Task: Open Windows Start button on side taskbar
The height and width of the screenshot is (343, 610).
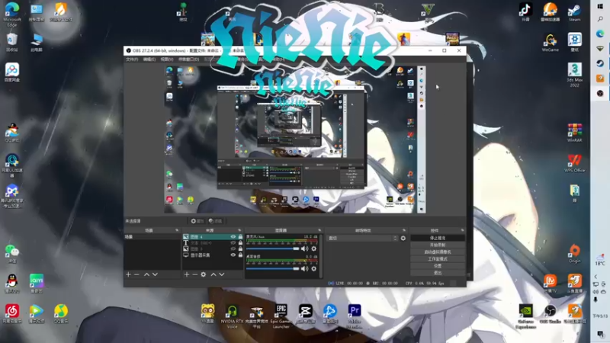Action: 600,7
